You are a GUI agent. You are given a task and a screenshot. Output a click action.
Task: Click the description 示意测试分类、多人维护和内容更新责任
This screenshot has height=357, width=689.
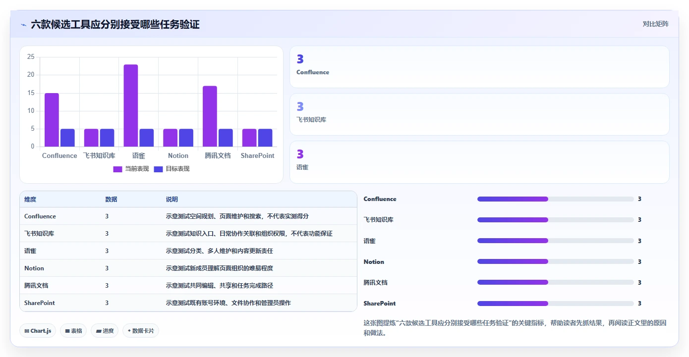click(219, 251)
